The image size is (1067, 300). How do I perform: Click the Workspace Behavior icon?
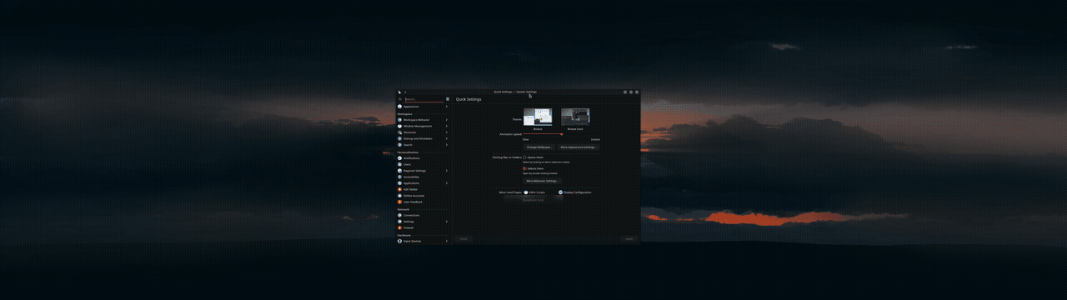tap(399, 120)
